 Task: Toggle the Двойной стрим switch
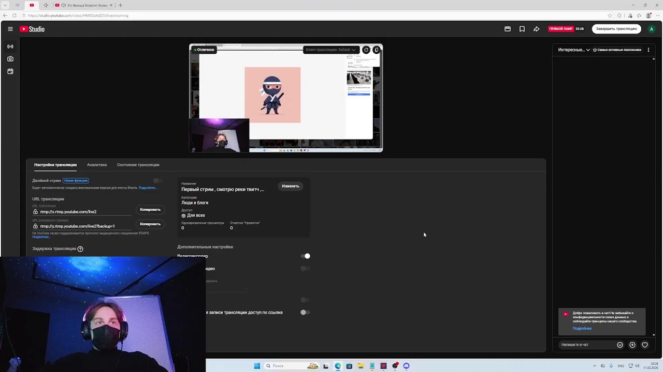pyautogui.click(x=157, y=180)
